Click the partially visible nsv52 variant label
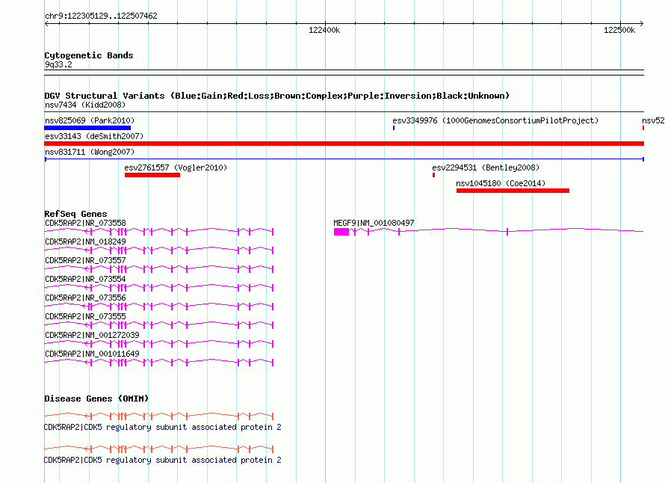The image size is (665, 483). (653, 120)
